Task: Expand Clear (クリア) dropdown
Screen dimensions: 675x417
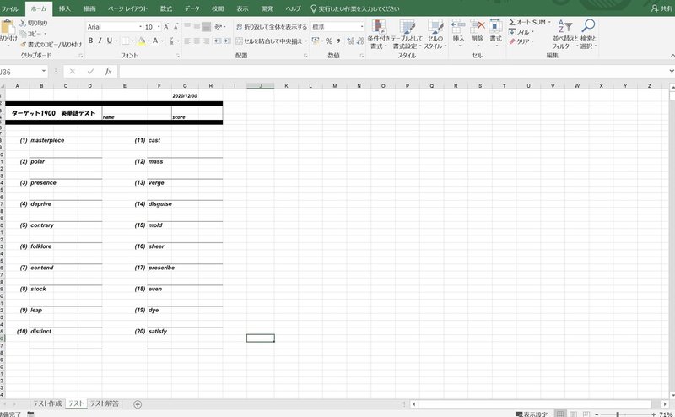Action: point(532,42)
